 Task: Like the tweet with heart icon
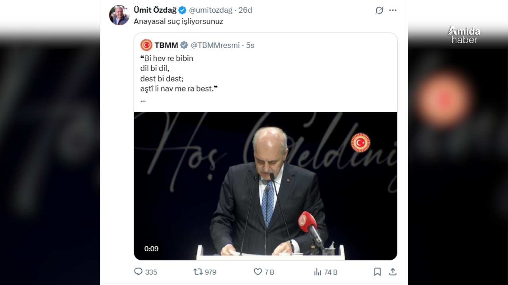point(258,272)
